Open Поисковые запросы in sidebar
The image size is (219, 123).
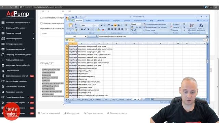[14, 92]
